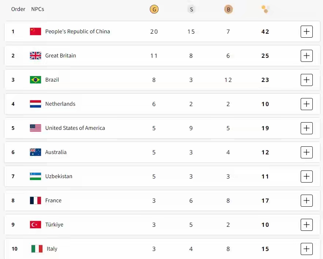Click the Brazil flag icon
This screenshot has height=259, width=323.
[x=36, y=80]
